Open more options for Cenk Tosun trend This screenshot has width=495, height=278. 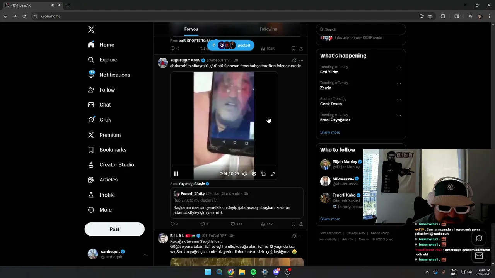pyautogui.click(x=399, y=100)
